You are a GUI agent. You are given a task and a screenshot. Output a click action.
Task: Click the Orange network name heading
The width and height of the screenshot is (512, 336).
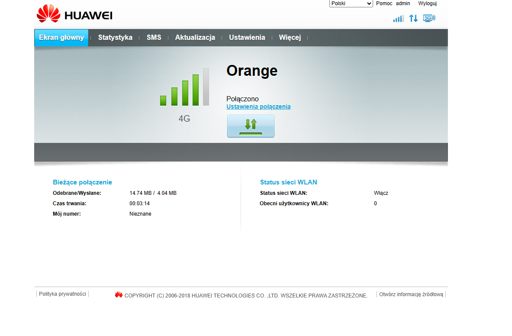pos(252,71)
